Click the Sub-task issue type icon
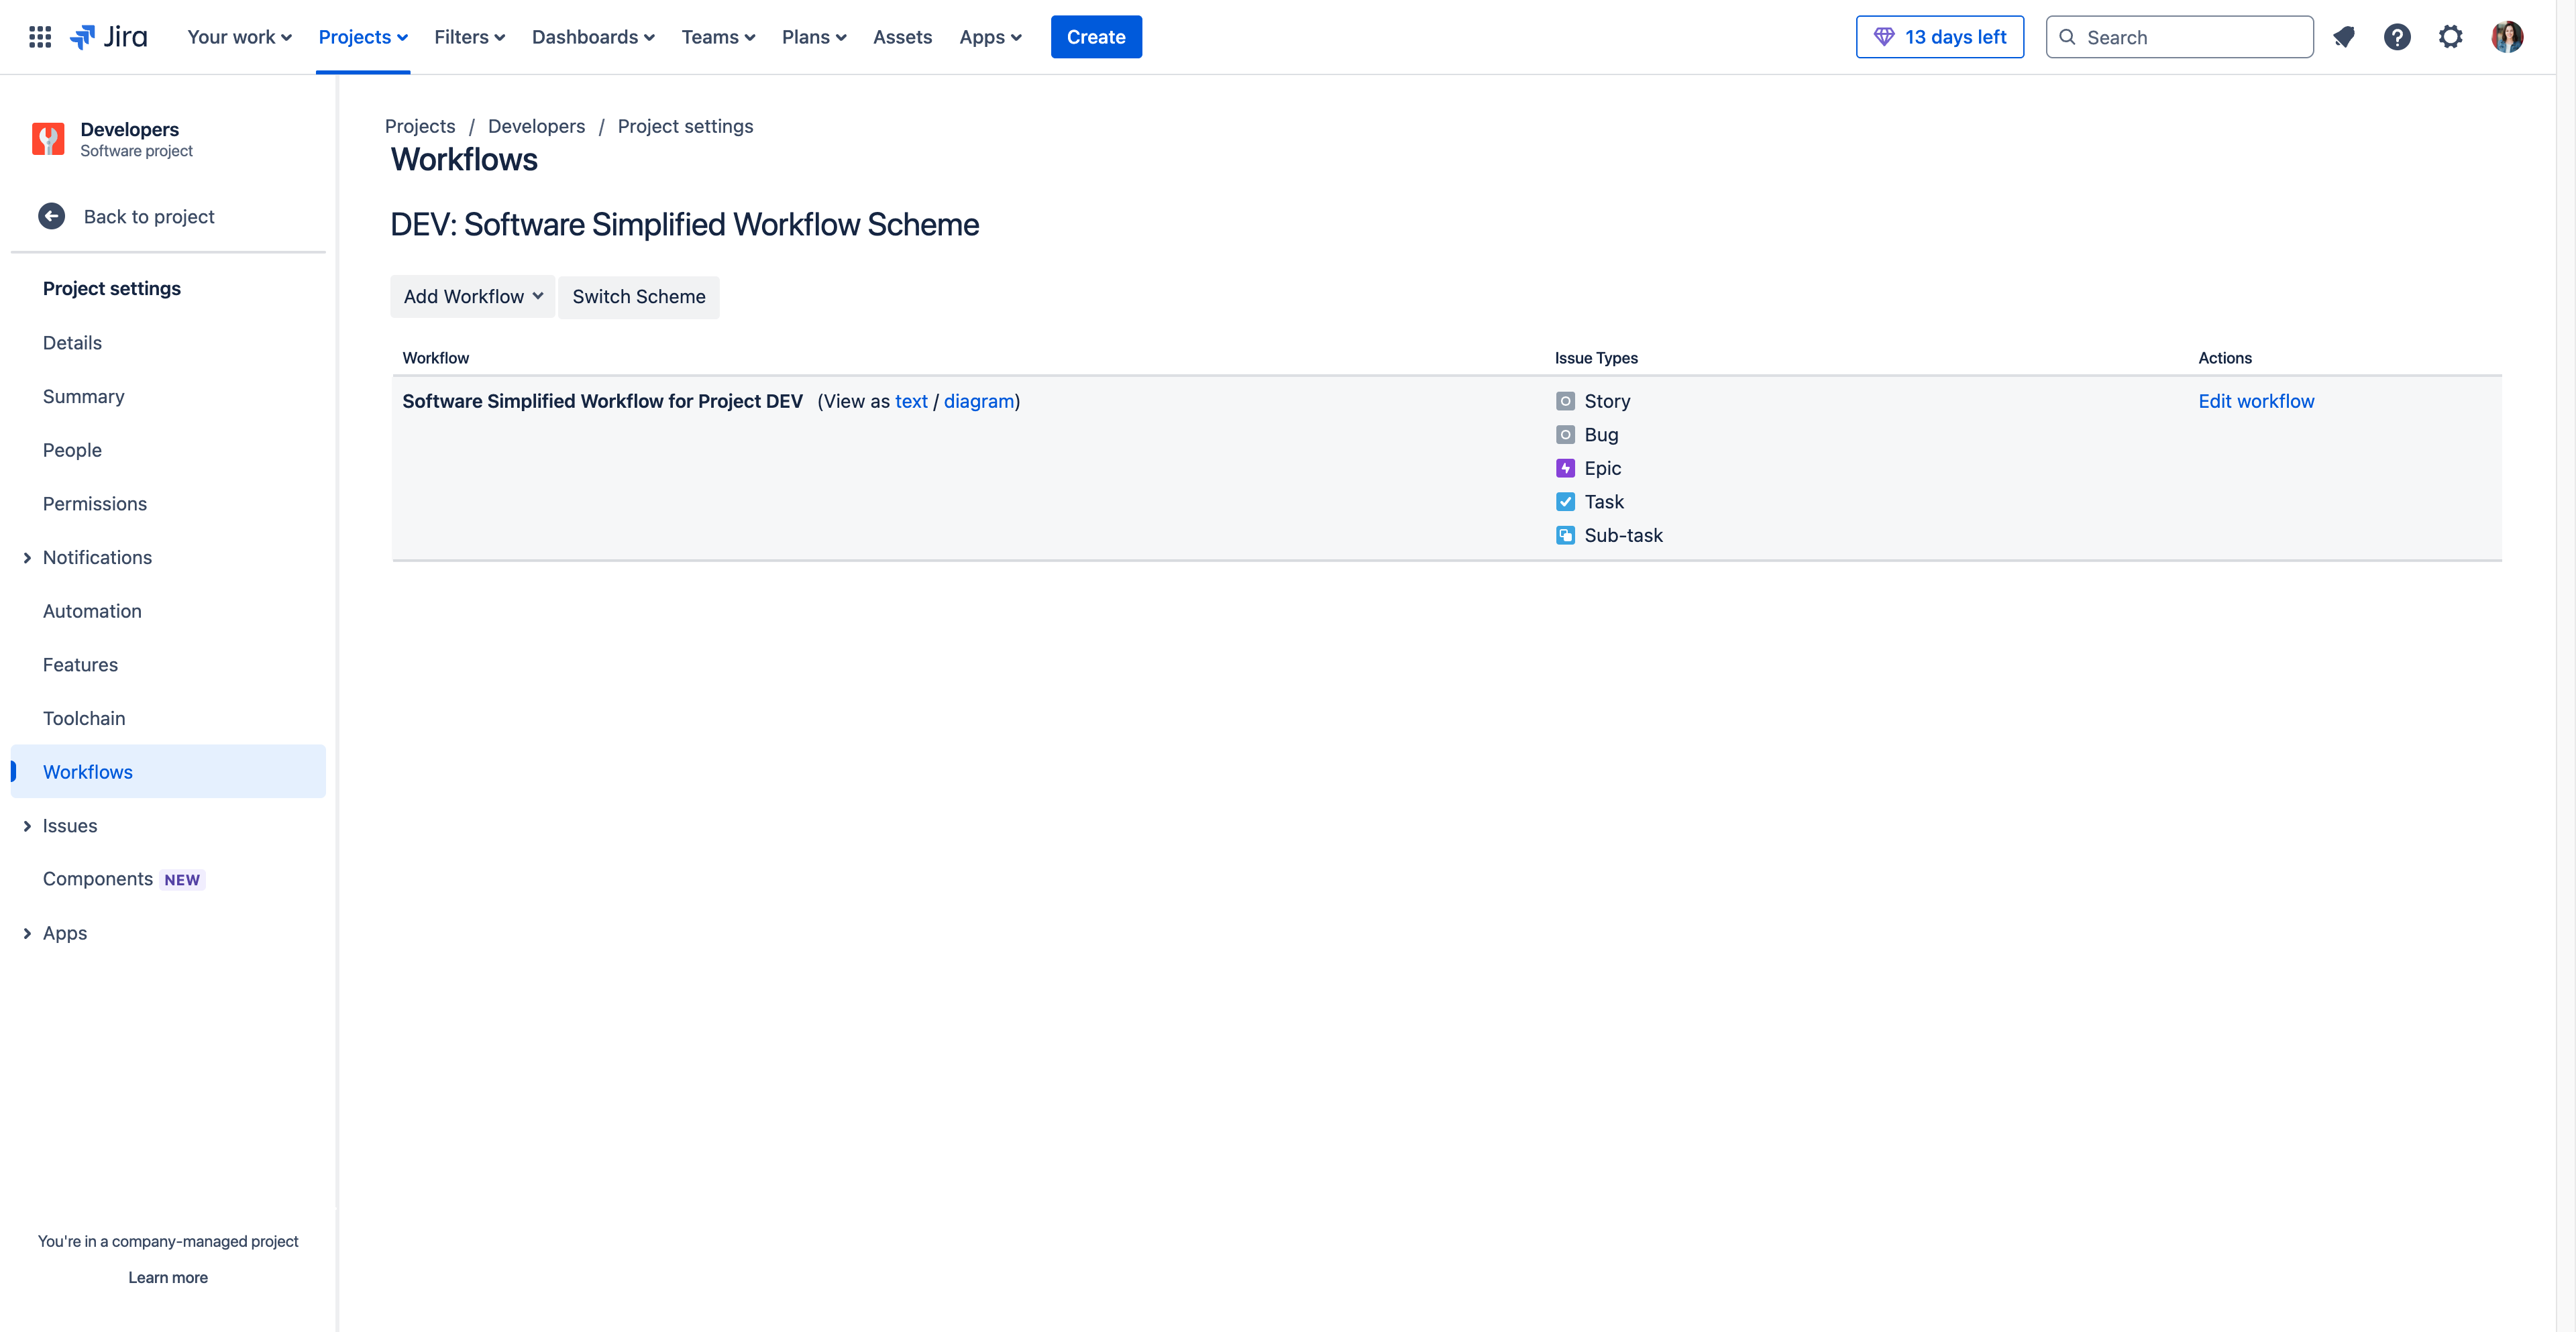The height and width of the screenshot is (1332, 2576). coord(1565,535)
